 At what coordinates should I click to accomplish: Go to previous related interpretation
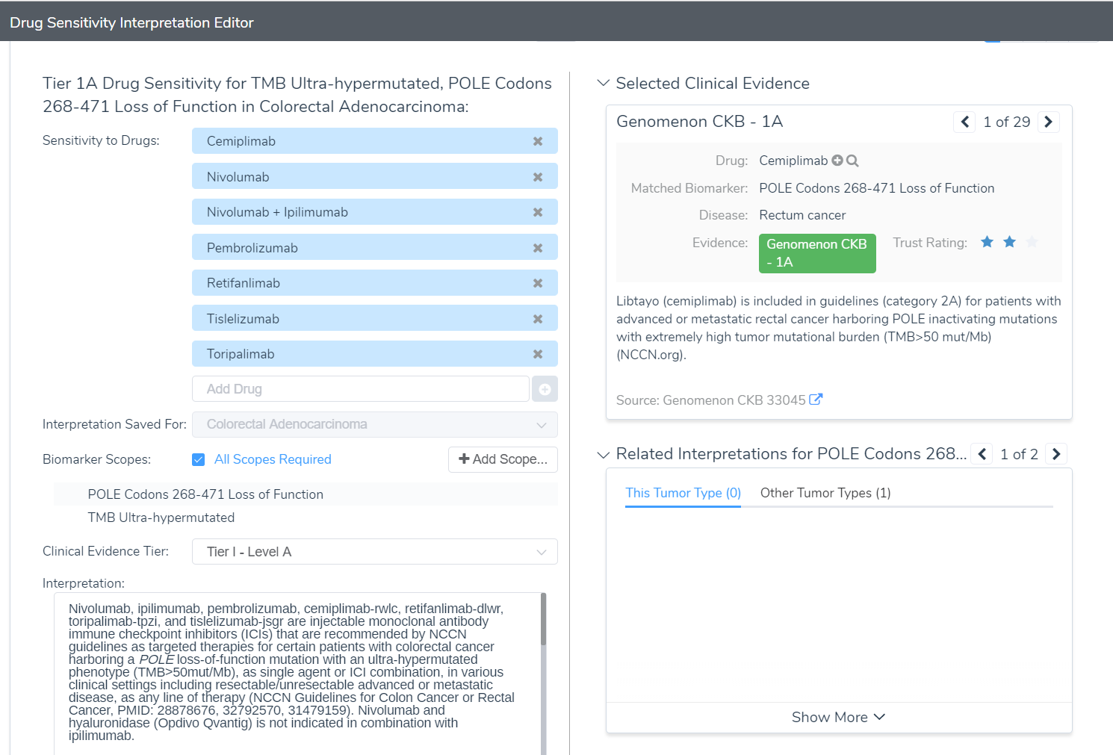982,454
